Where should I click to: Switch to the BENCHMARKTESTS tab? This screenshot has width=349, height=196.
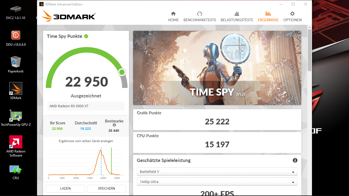pos(200,17)
